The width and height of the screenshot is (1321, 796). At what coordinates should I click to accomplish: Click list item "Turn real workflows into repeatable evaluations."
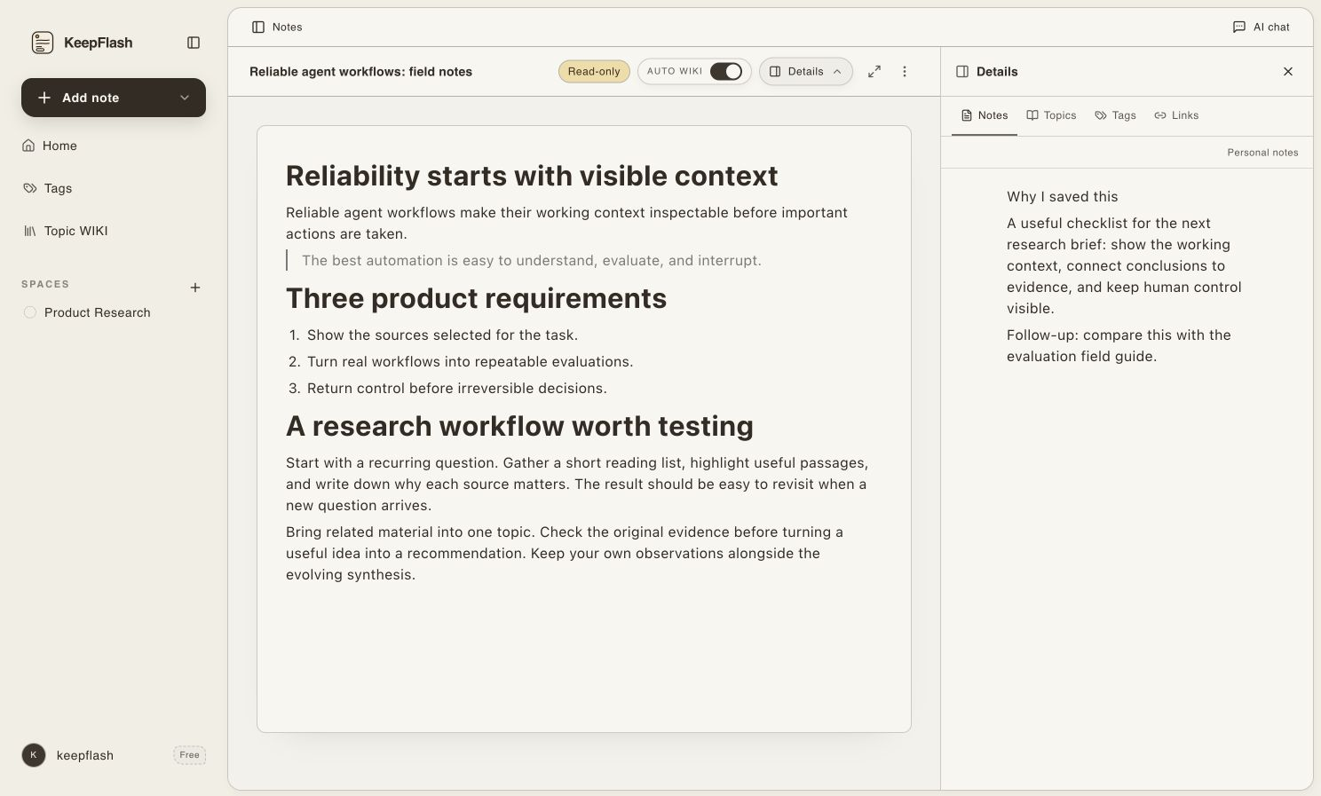coord(470,362)
